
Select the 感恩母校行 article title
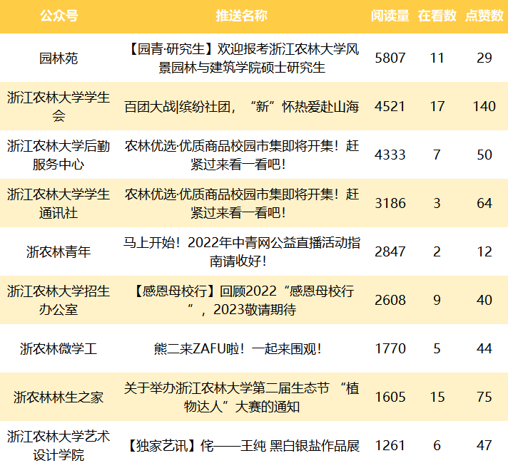242,300
